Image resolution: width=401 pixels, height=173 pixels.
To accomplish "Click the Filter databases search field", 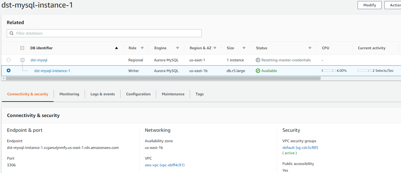I will (x=104, y=33).
